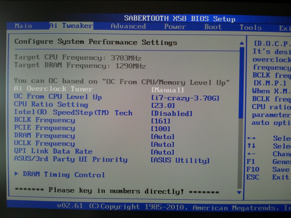Open the [i7-crazy-3.70G] level up value

(x=185, y=98)
